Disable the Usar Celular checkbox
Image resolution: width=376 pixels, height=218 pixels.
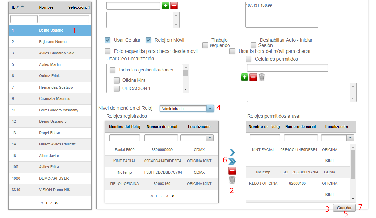coord(108,40)
